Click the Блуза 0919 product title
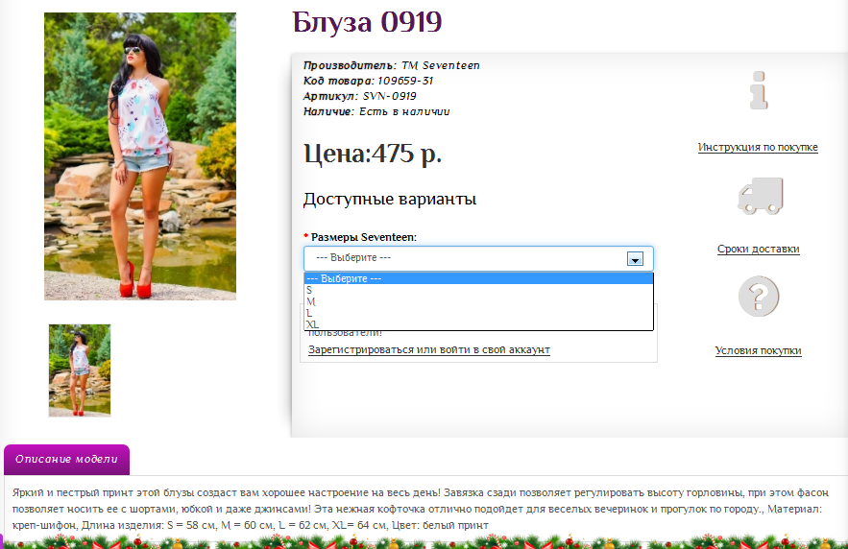 367,23
